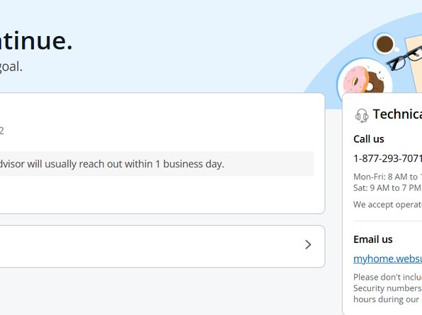Click the eyeglasses illustration
This screenshot has height=315, width=422.
point(405,58)
